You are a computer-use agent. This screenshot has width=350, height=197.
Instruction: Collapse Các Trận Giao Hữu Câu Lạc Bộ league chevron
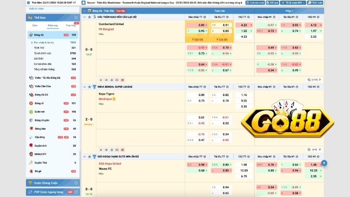(84, 17)
